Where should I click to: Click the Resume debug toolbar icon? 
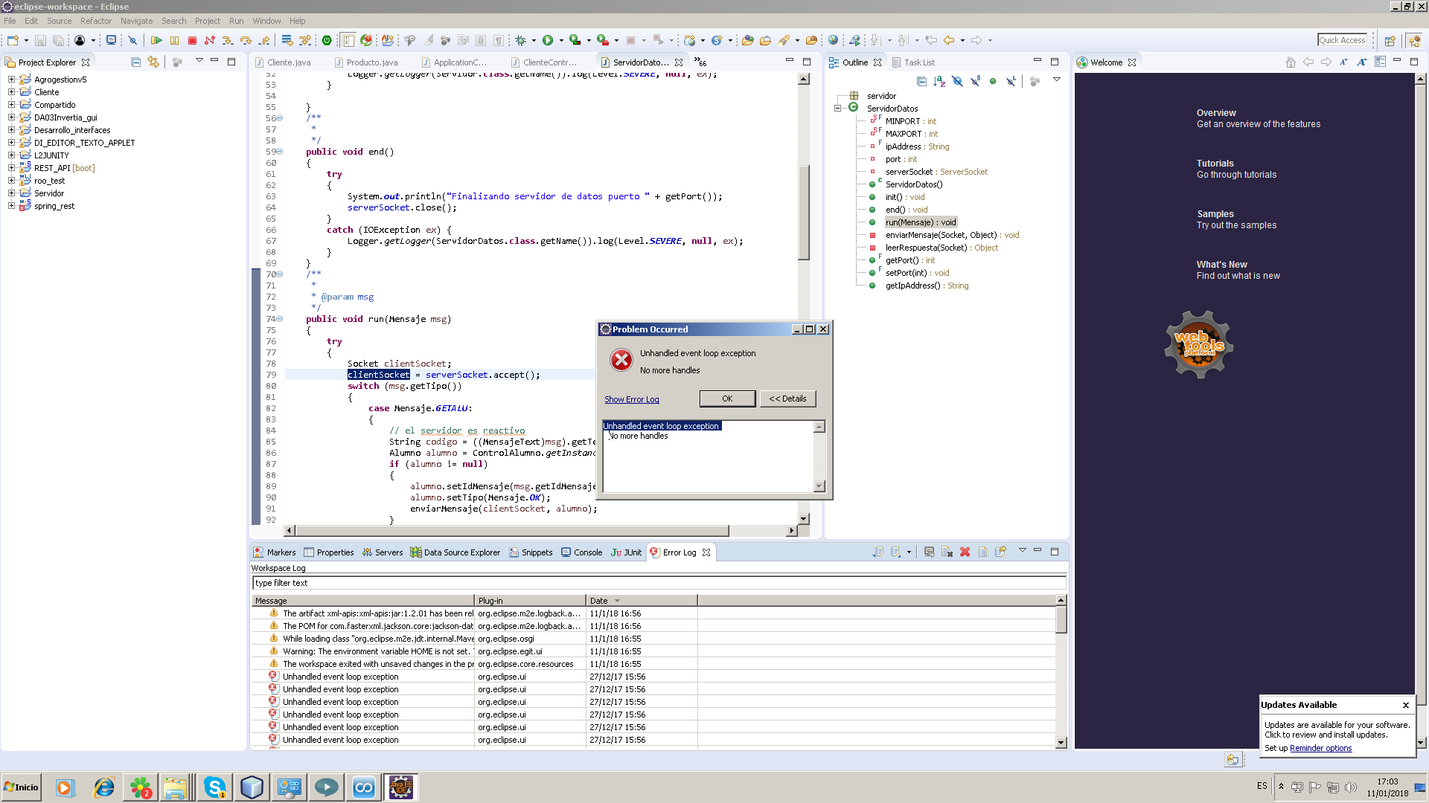(x=156, y=41)
